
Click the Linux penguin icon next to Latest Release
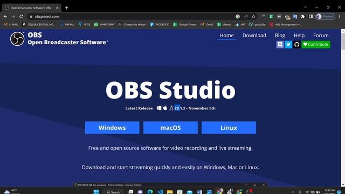pos(171,108)
